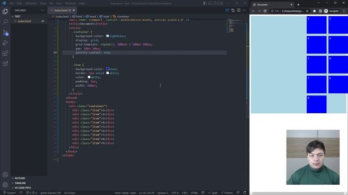This screenshot has width=348, height=195.
Task: Click the Spell status item
Action: [213, 193]
